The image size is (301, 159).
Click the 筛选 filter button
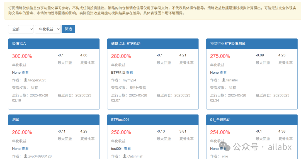(68, 29)
